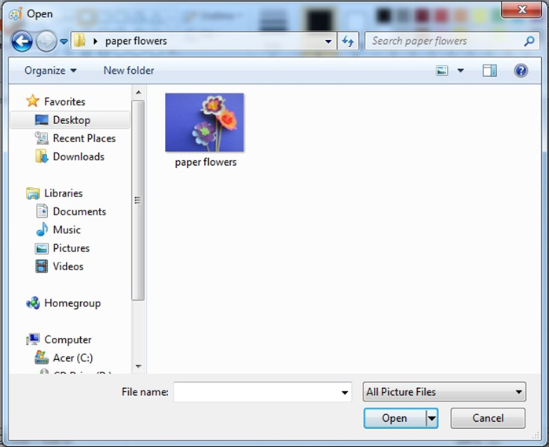Open the Downloads folder
The width and height of the screenshot is (549, 447).
(79, 156)
